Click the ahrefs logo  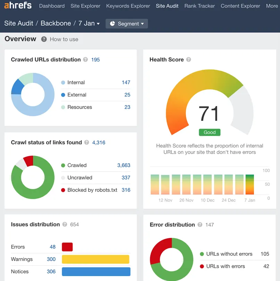click(18, 6)
